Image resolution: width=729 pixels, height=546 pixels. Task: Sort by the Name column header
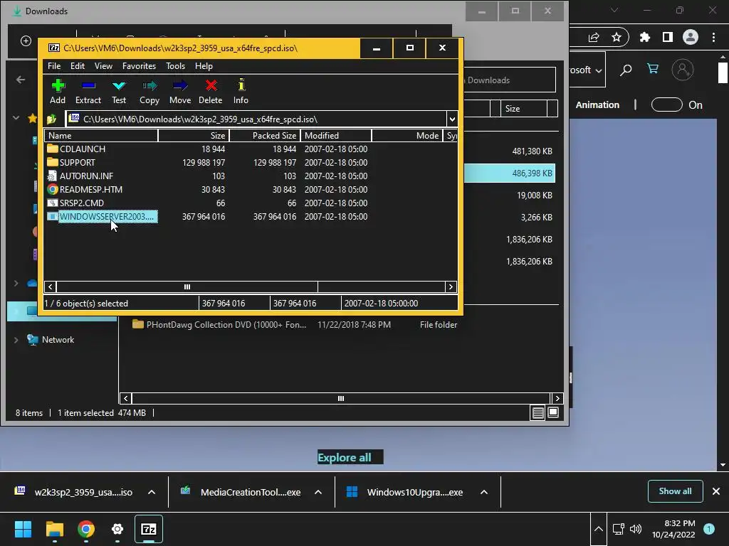point(101,136)
